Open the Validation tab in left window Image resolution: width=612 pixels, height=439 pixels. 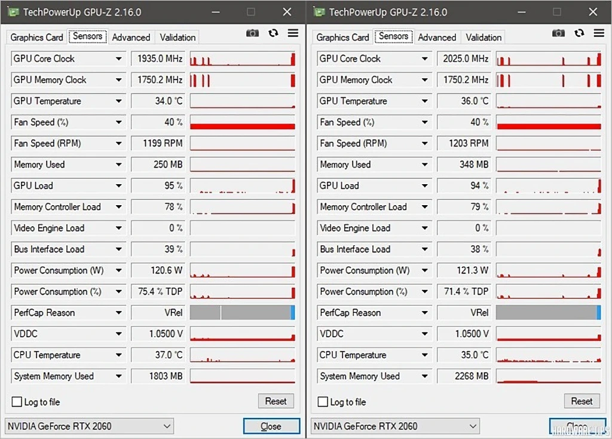[178, 38]
